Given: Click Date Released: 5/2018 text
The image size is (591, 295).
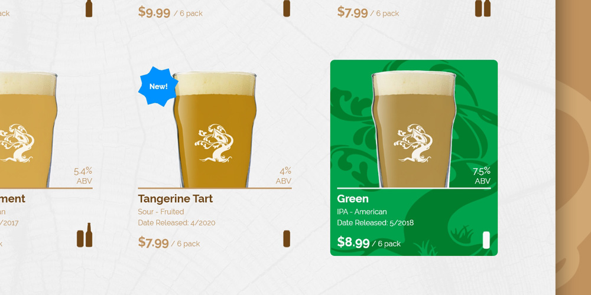Looking at the screenshot, I should [x=375, y=223].
